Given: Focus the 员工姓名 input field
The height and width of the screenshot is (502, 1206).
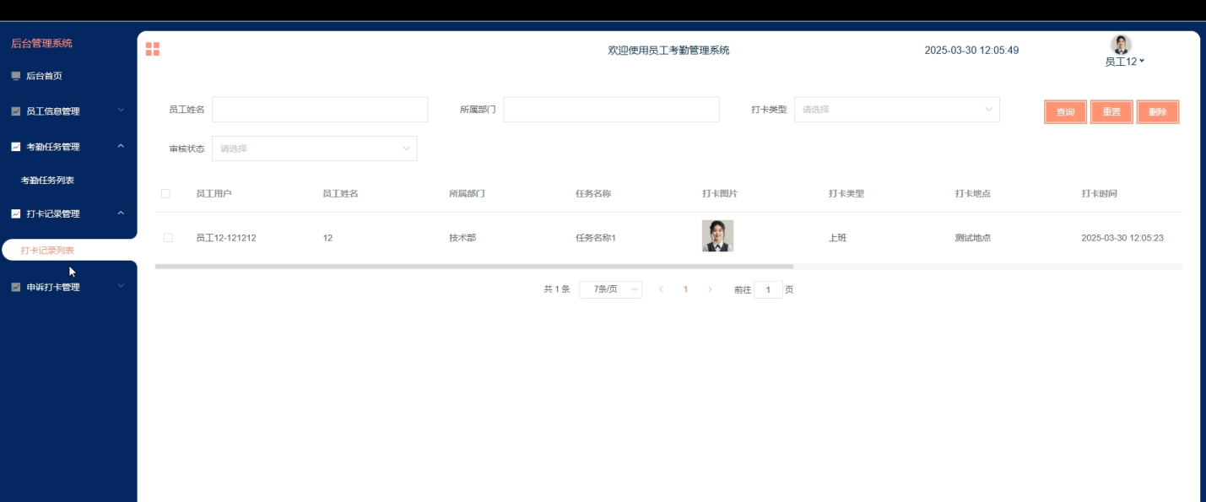Looking at the screenshot, I should (320, 110).
